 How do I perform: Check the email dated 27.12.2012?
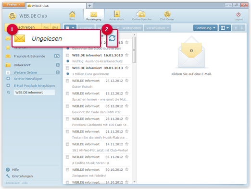pos(67,81)
